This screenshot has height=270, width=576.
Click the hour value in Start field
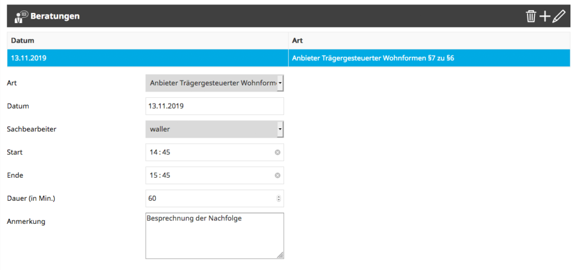pyautogui.click(x=152, y=152)
